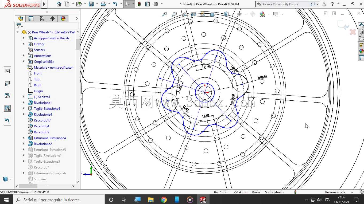The height and width of the screenshot is (204, 364).
Task: Open SOLIDWORKS Resources task pane tab
Action: [361, 26]
